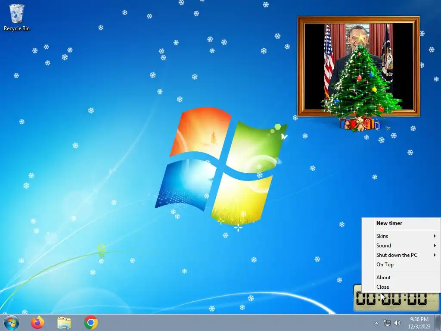This screenshot has width=441, height=331.
Task: Choose Close in the timer menu
Action: (x=401, y=287)
